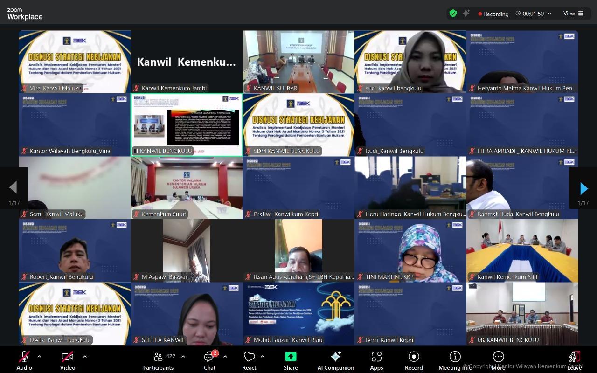Expand the participants options arrow
The height and width of the screenshot is (373, 597).
[183, 357]
